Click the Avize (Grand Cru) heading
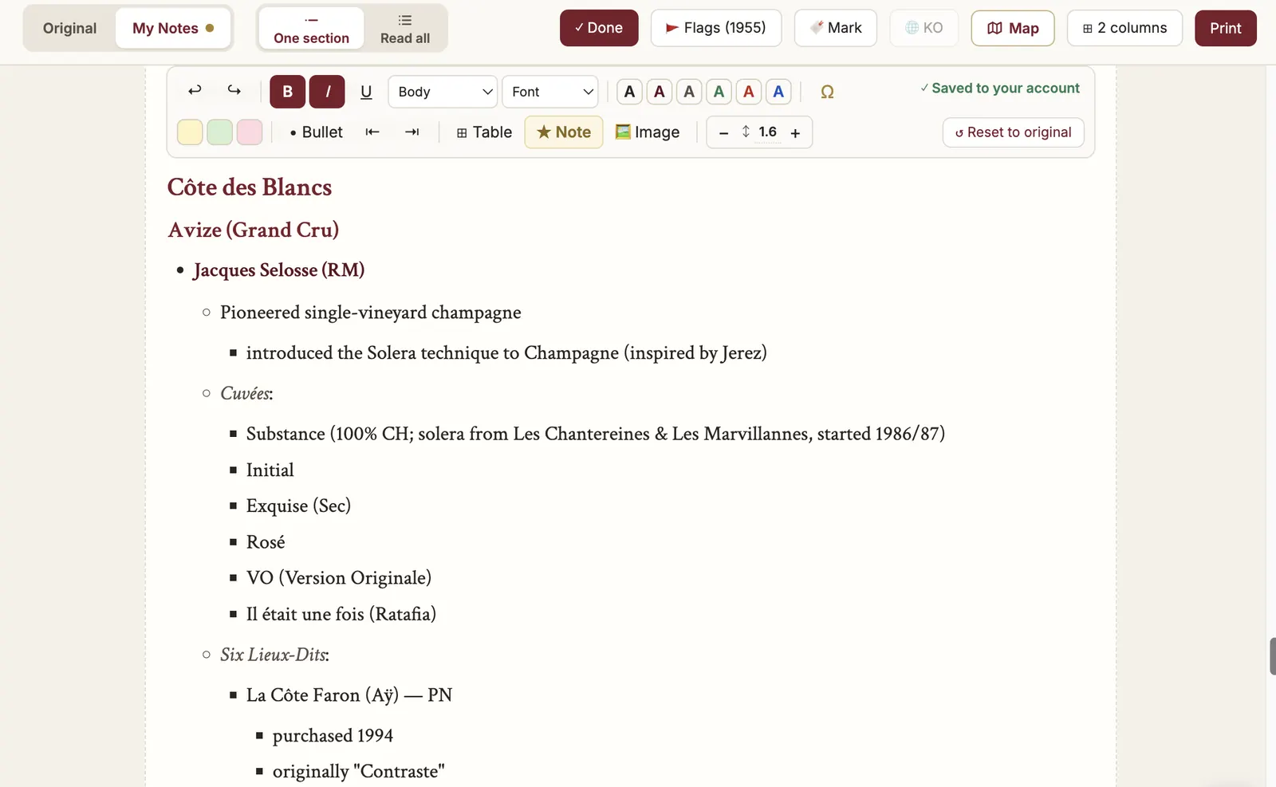Viewport: 1276px width, 787px height. pyautogui.click(x=254, y=230)
